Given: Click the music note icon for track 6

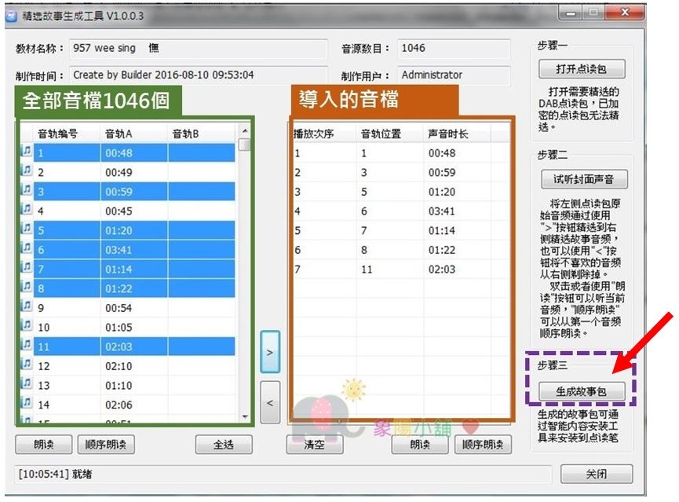Looking at the screenshot, I should tap(27, 248).
